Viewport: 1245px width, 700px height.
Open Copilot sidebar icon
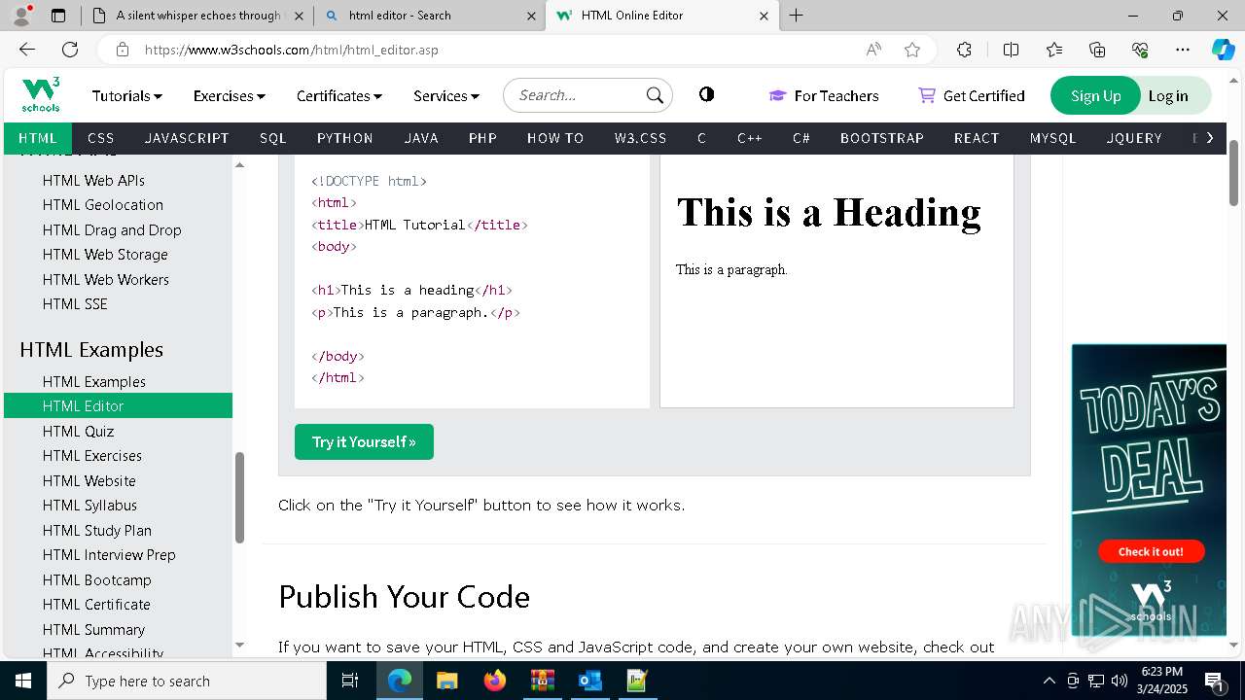click(x=1223, y=50)
